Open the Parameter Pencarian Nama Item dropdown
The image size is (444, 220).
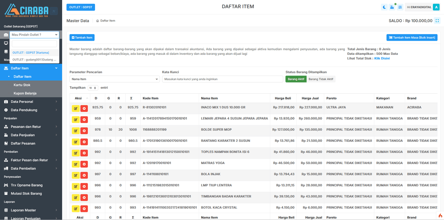115,79
